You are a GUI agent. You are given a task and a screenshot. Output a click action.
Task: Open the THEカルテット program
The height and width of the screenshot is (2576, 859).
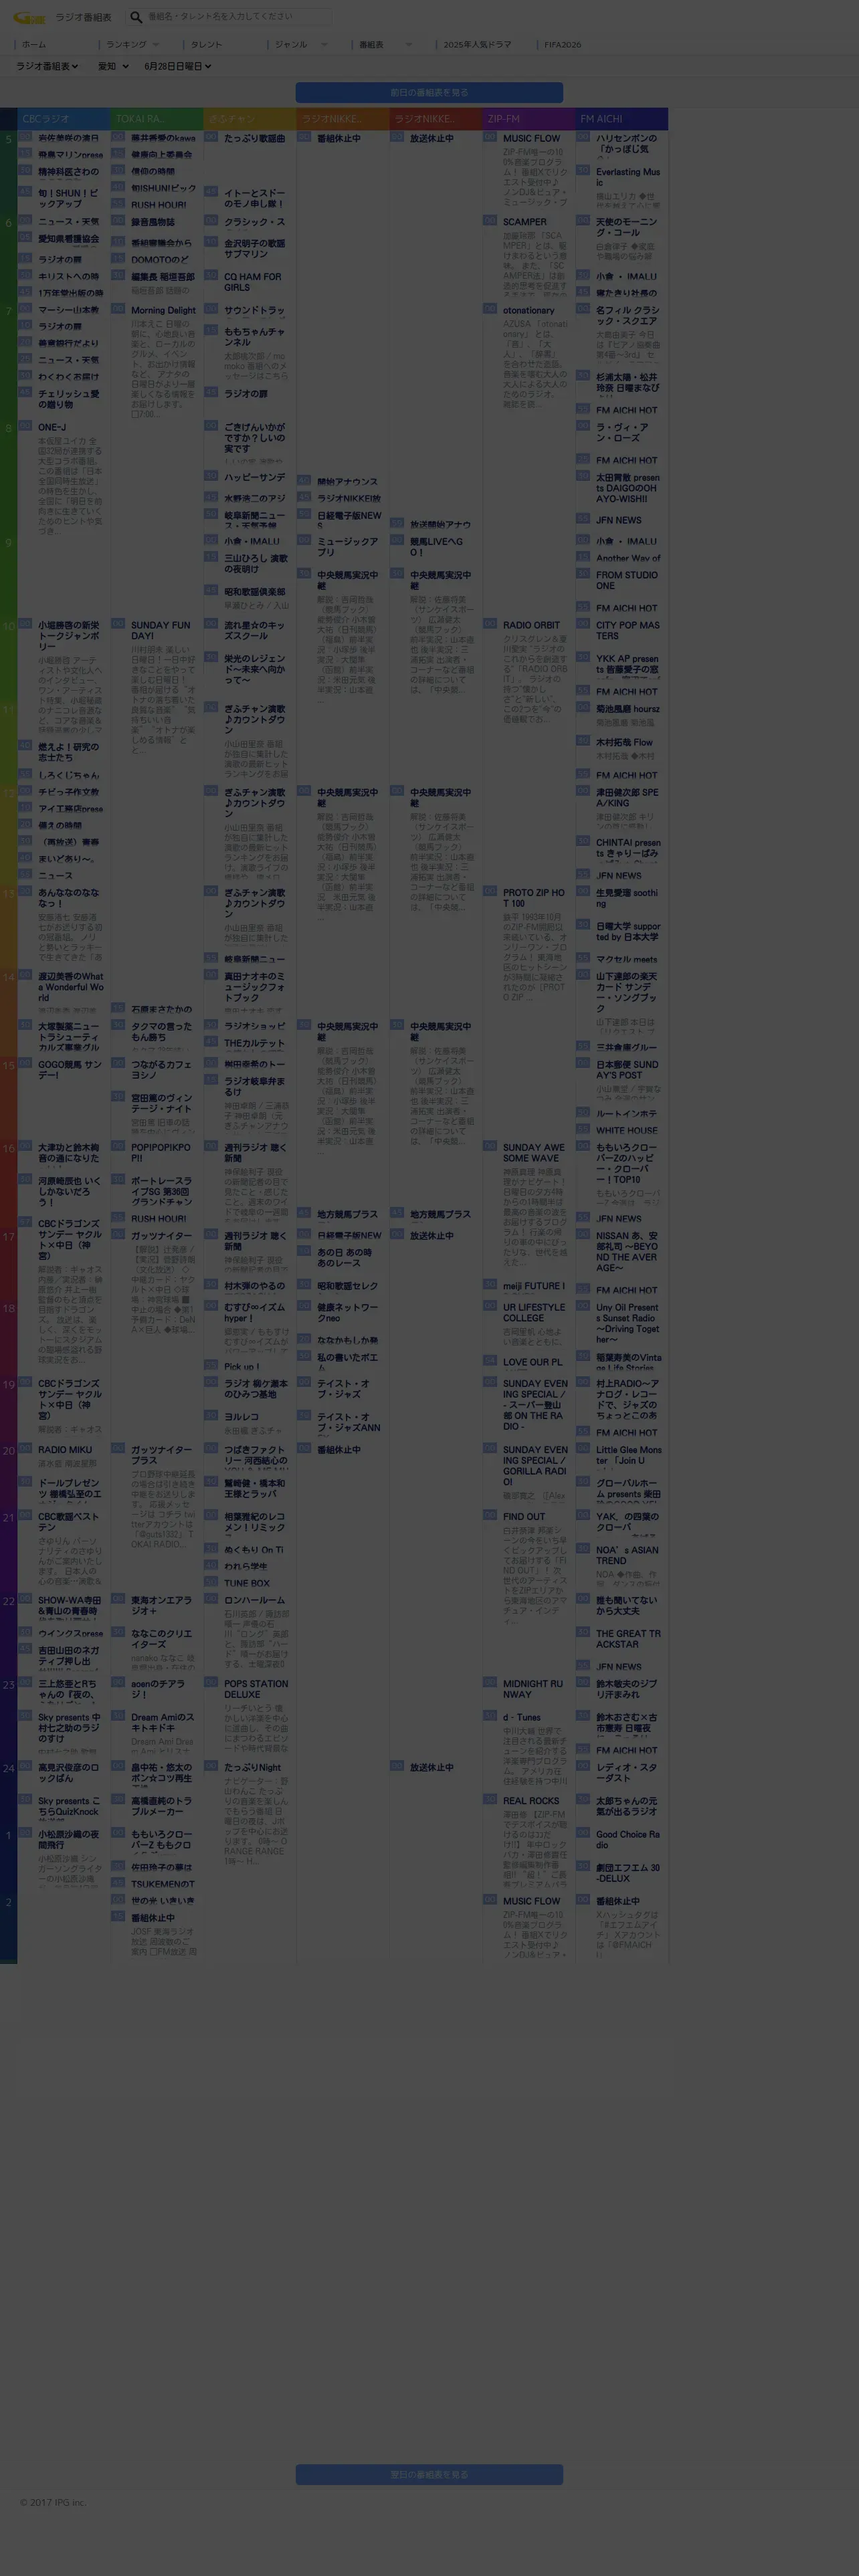point(254,1043)
